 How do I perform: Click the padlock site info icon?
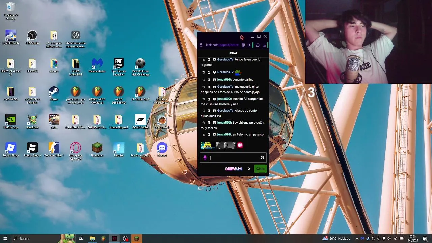point(201,45)
